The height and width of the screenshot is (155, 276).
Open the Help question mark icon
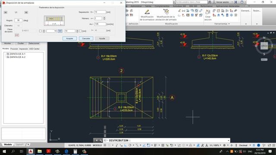(x=242, y=2)
